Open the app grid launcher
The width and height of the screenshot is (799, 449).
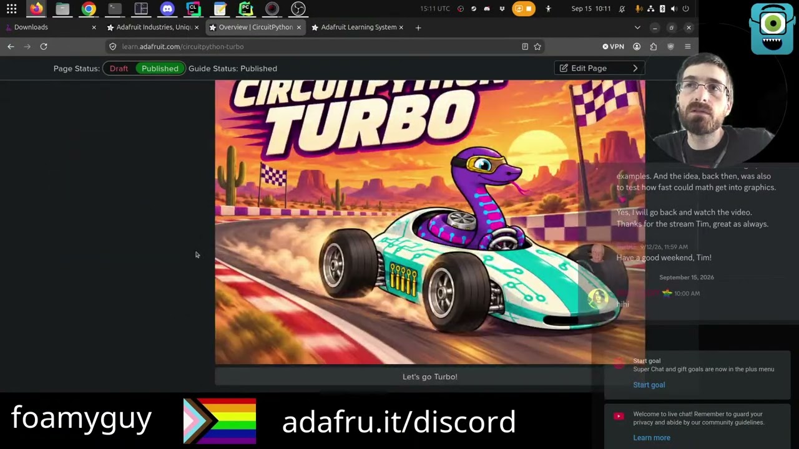coord(11,9)
